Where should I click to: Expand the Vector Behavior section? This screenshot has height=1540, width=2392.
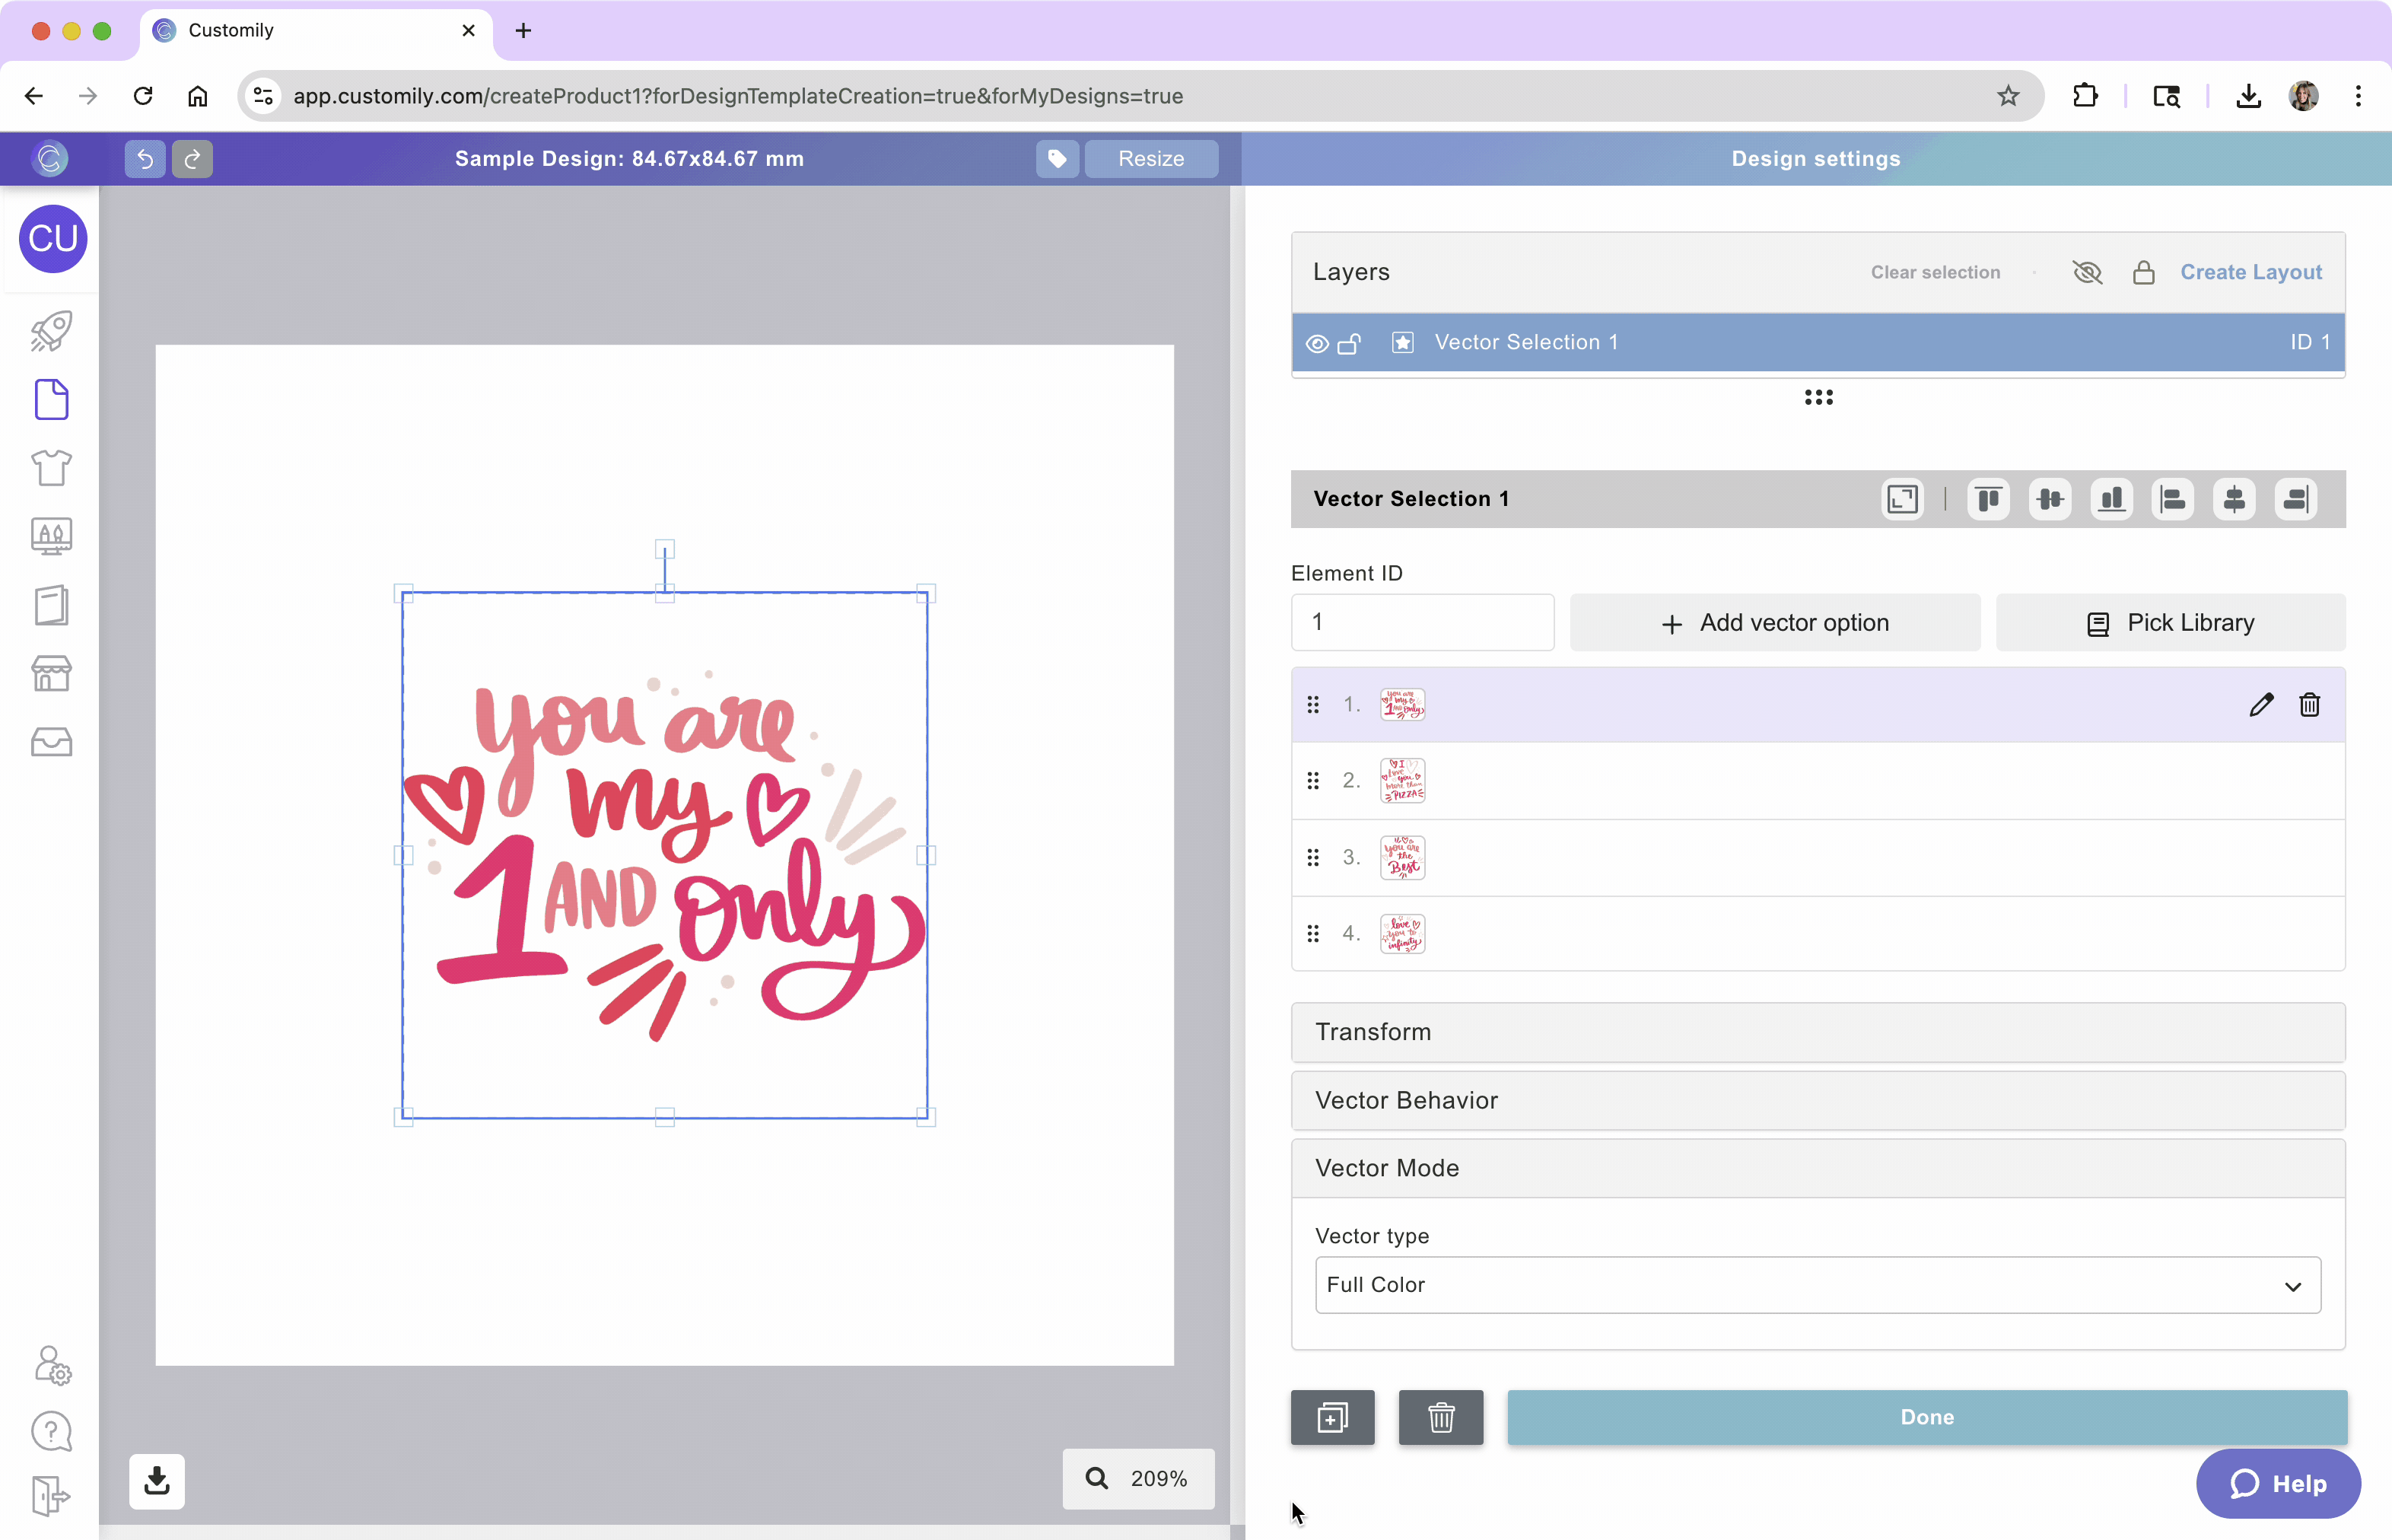pos(1817,1100)
